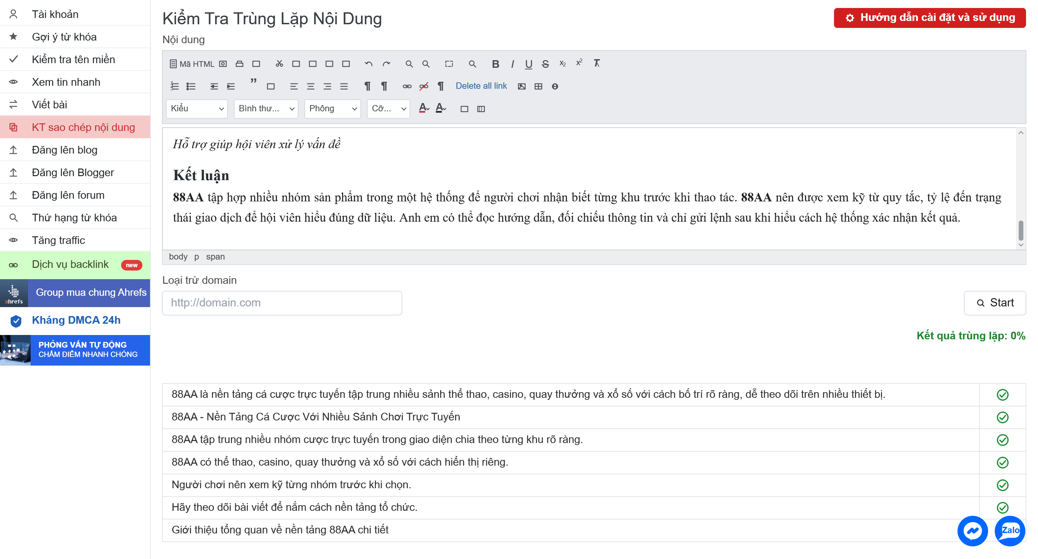Open Đăng lên Blogger menu item
The width and height of the screenshot is (1038, 559).
tap(75, 172)
